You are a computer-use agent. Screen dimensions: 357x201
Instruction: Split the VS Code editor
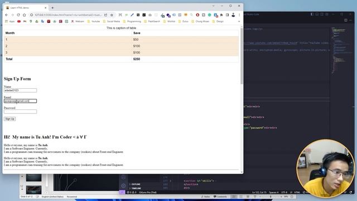(346, 20)
